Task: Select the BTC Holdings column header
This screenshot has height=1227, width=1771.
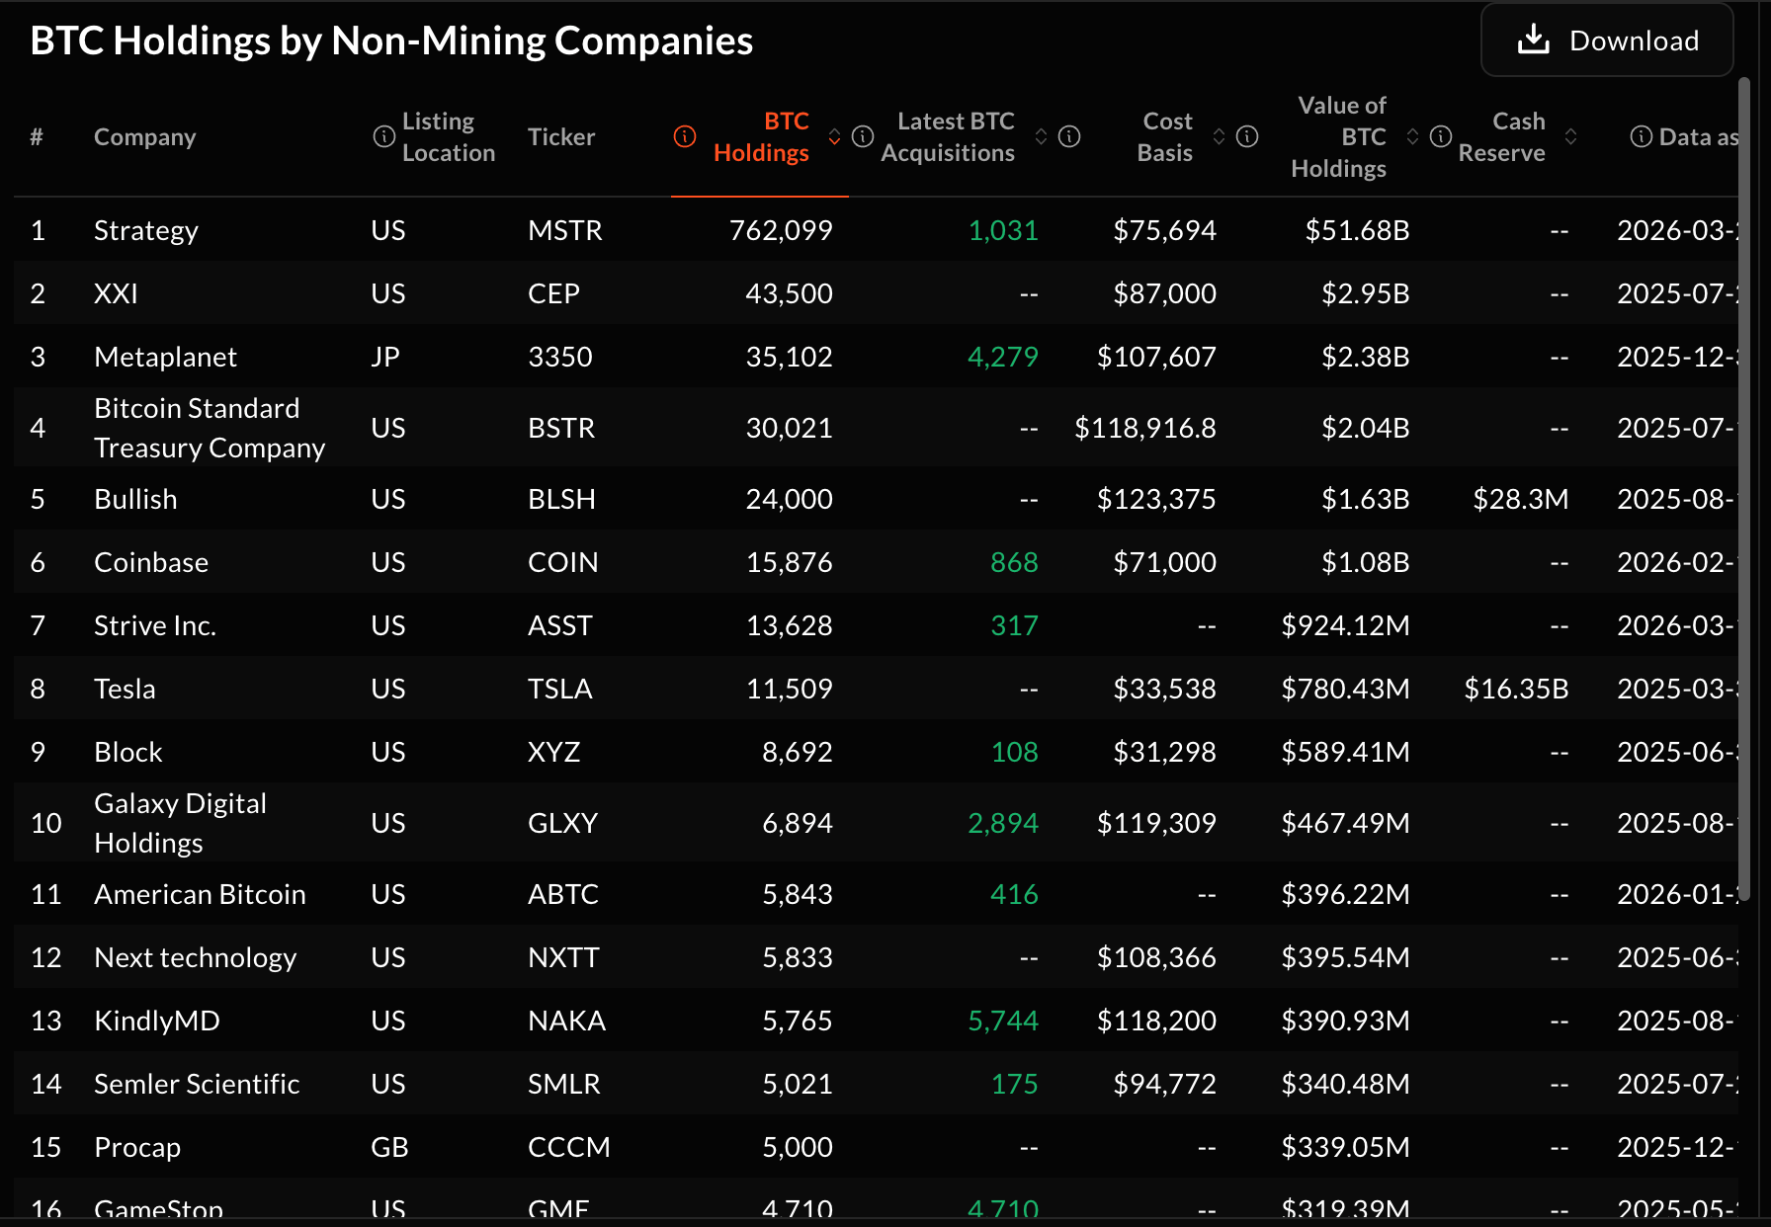Action: point(761,136)
